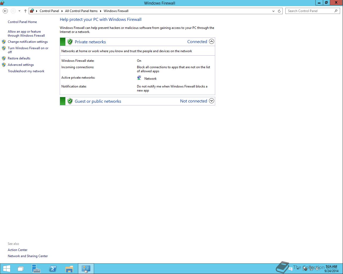Click Windows Firewall window title icon

(x=2, y=3)
